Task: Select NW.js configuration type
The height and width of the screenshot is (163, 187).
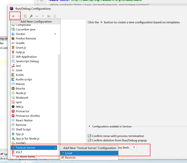Action: point(34,107)
